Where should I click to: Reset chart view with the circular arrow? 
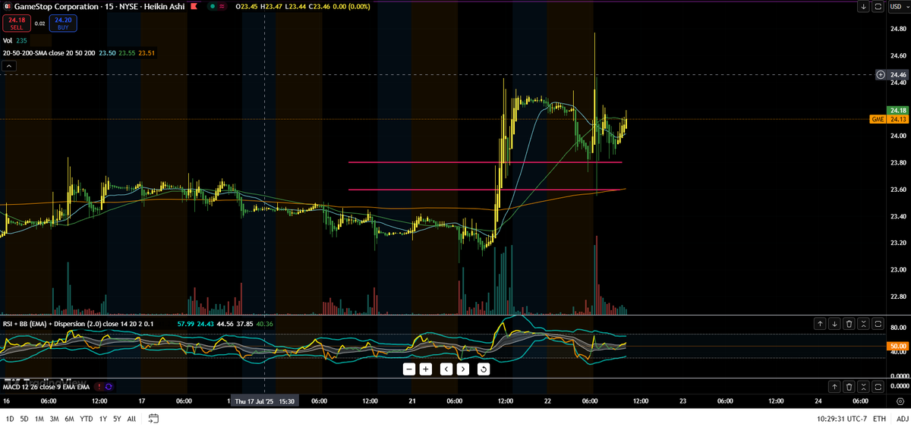483,369
